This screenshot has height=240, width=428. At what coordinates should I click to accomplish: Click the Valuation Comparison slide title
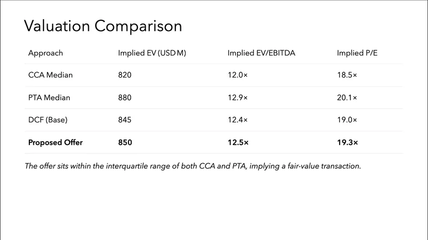coord(103,26)
